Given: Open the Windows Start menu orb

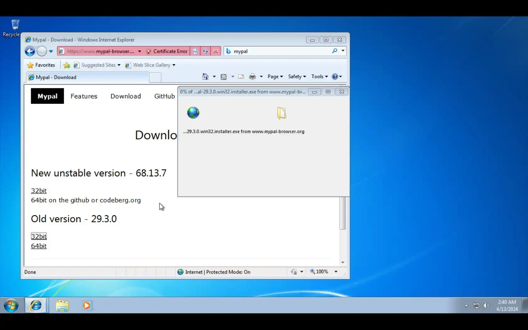Looking at the screenshot, I should pos(11,305).
